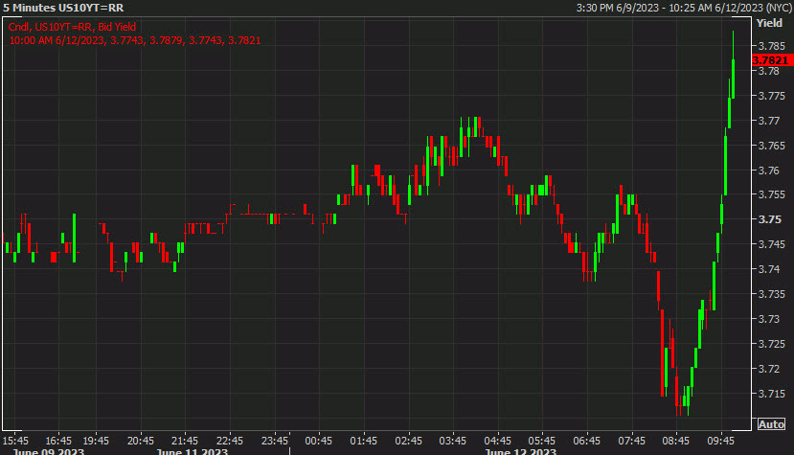Click the '5 Minutes US10YT=RR' chart title
Image resolution: width=794 pixels, height=455 pixels.
click(x=62, y=9)
